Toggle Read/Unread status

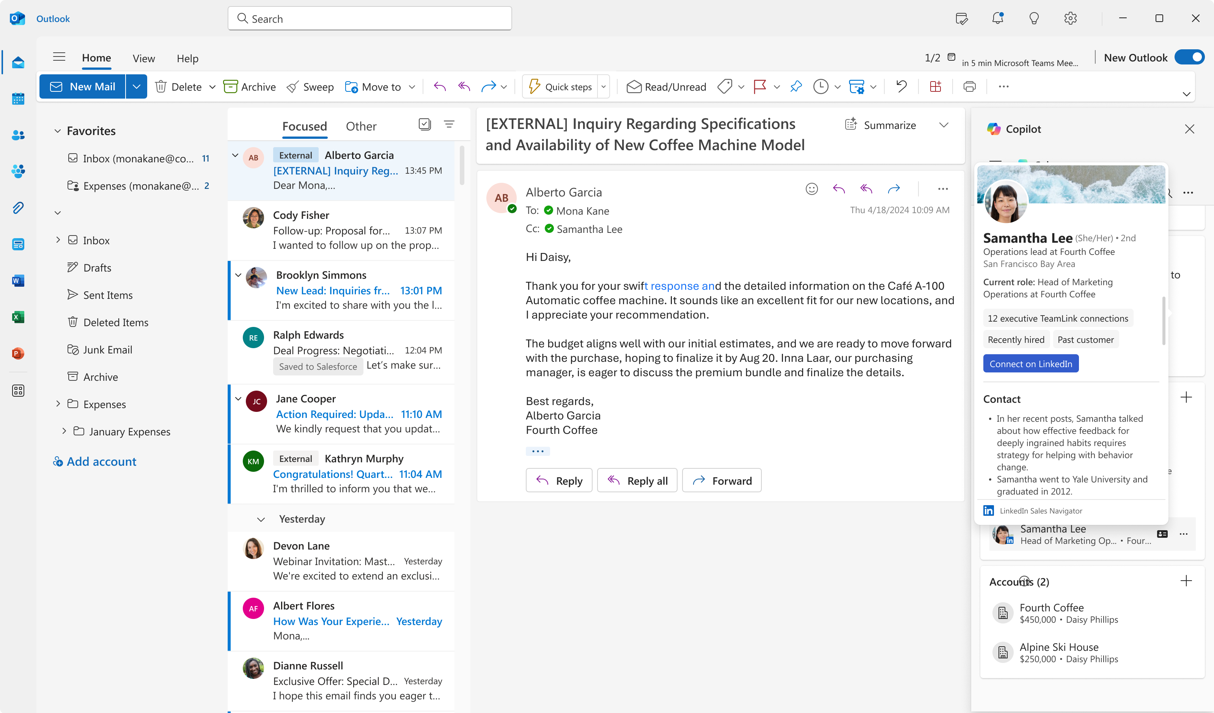pos(666,87)
